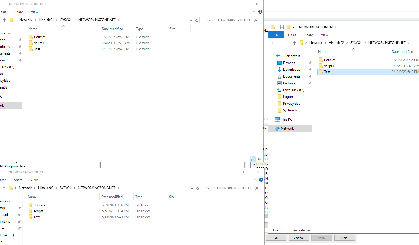Screen dimensions: 419x245
Task: Toggle Details view from the status bar
Action: pyautogui.click(x=253, y=159)
